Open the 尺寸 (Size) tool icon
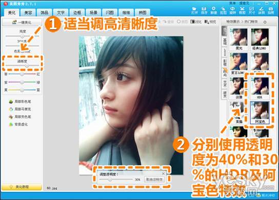Image resolution: width=279 pixels, height=200 pixels. point(252,10)
